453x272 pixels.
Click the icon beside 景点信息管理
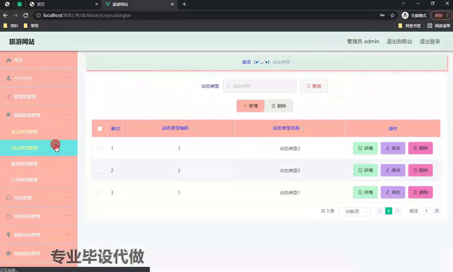pyautogui.click(x=9, y=216)
